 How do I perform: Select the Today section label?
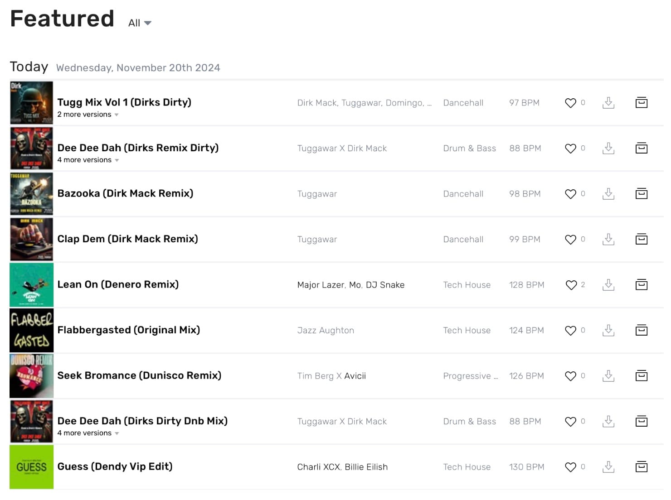click(29, 67)
